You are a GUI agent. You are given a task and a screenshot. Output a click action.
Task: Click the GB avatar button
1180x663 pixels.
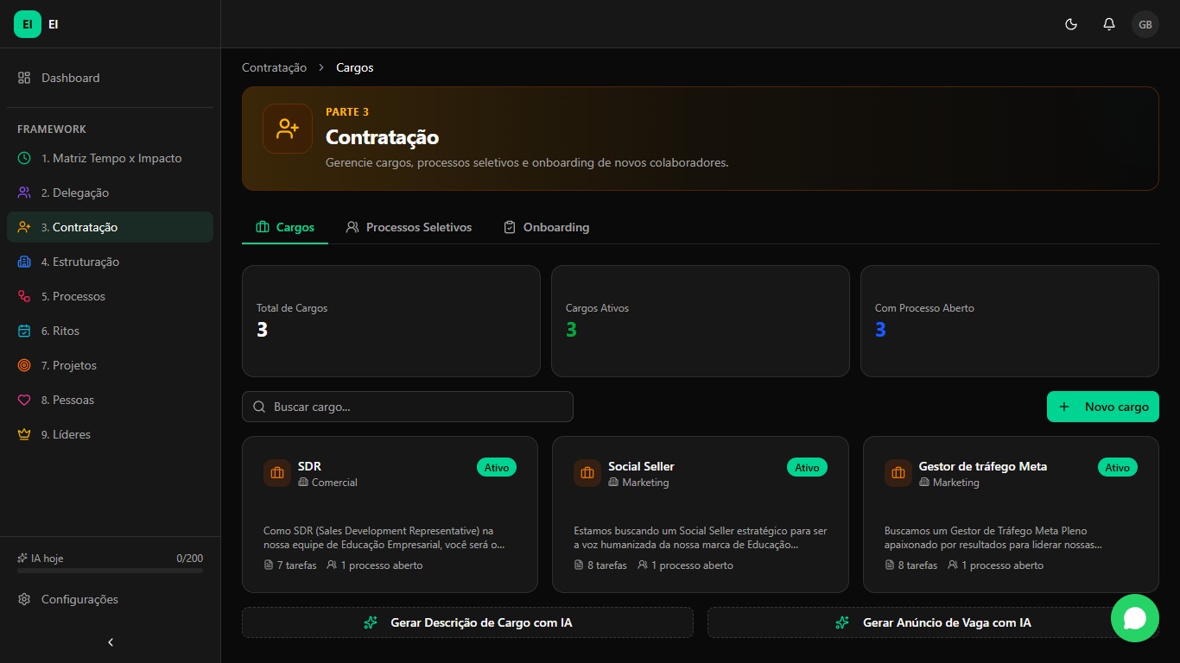point(1145,24)
